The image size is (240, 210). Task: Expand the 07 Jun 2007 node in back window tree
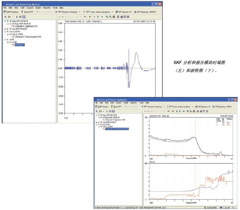point(5,29)
